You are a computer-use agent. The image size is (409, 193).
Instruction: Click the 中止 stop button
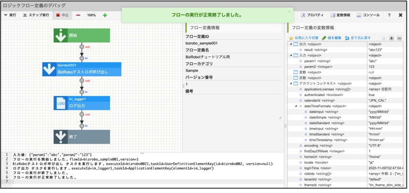pos(63,15)
